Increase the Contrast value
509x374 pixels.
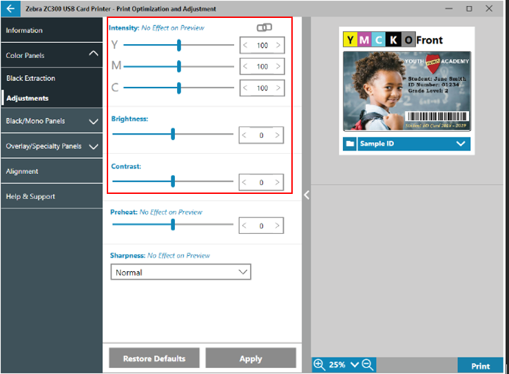click(x=277, y=182)
